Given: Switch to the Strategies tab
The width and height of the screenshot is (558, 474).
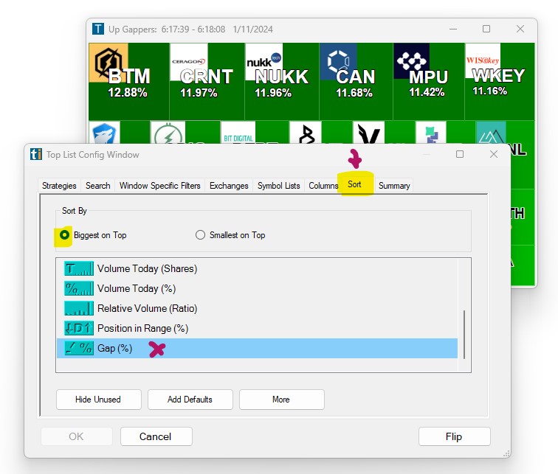Looking at the screenshot, I should (x=59, y=186).
